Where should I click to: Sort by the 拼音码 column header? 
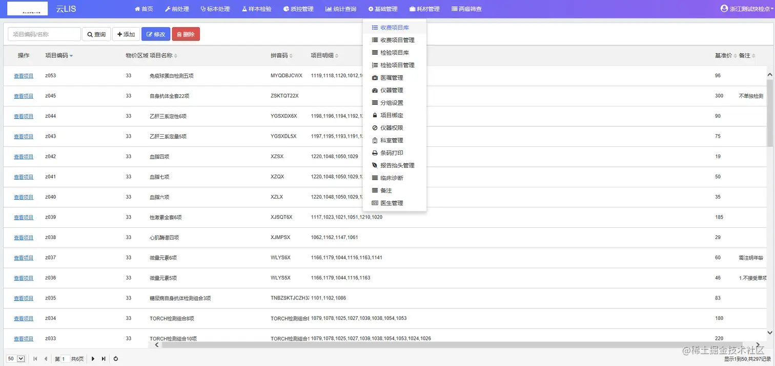pos(281,55)
